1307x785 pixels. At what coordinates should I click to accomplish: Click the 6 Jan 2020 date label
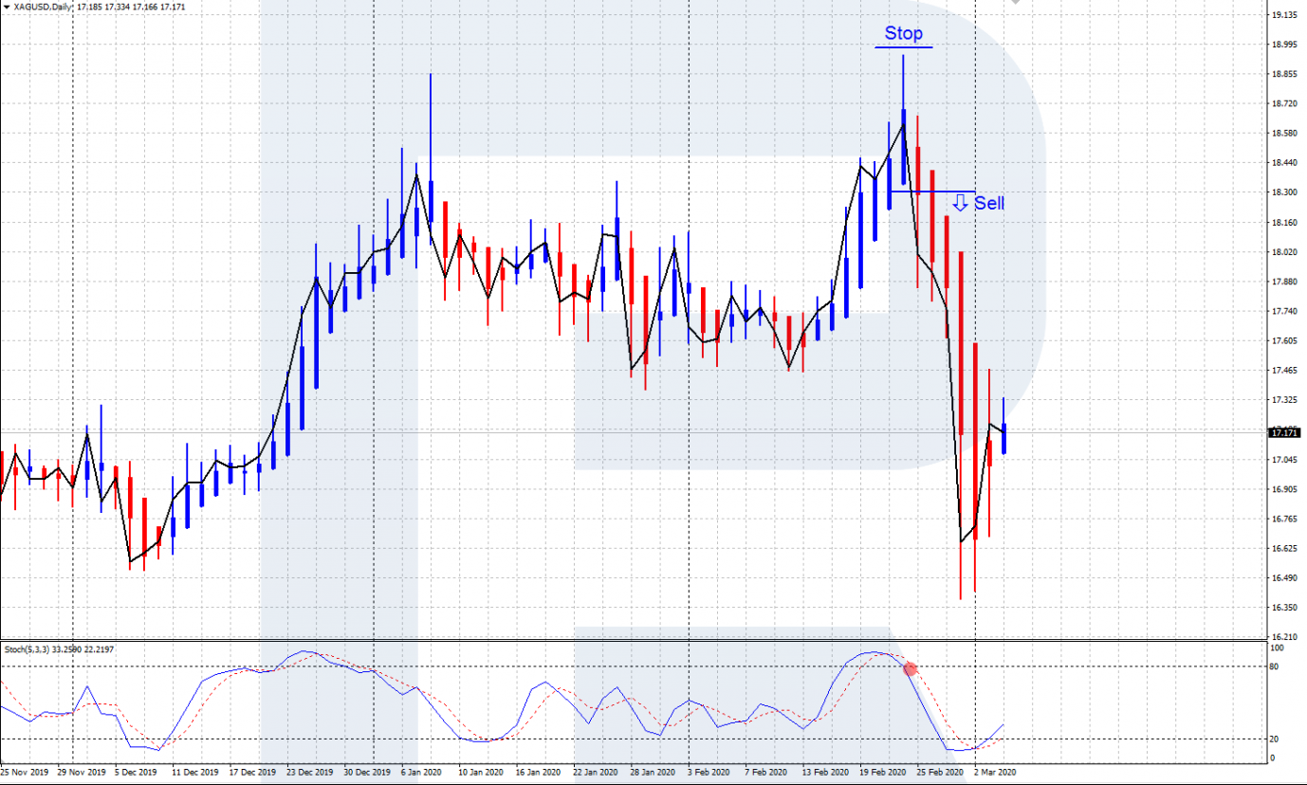tap(422, 773)
